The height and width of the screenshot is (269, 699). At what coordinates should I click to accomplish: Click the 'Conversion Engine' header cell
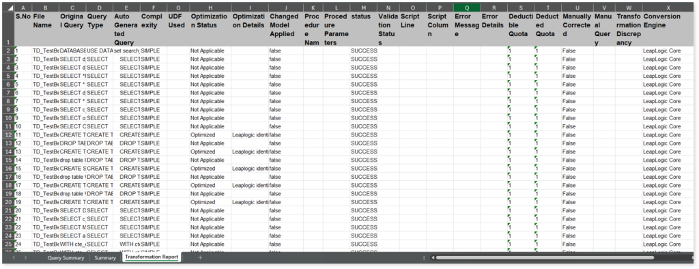pyautogui.click(x=668, y=29)
